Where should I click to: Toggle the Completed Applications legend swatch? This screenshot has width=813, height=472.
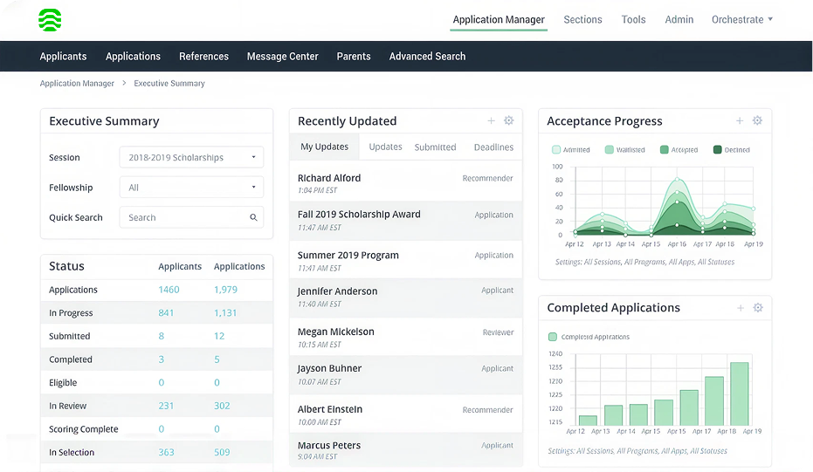pos(553,337)
